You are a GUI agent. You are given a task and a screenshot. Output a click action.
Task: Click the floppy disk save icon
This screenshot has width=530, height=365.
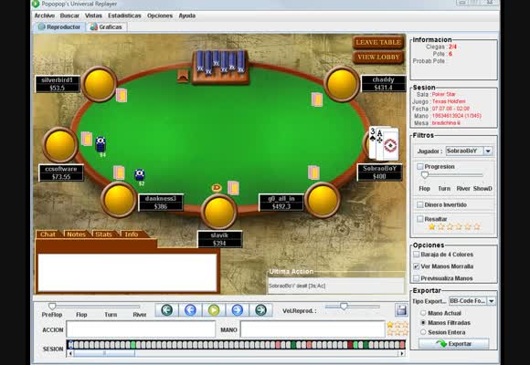click(x=401, y=310)
